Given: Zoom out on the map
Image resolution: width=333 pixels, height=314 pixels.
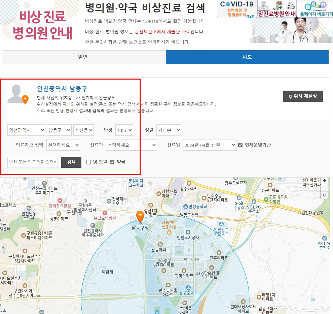Looking at the screenshot, I should (325, 188).
